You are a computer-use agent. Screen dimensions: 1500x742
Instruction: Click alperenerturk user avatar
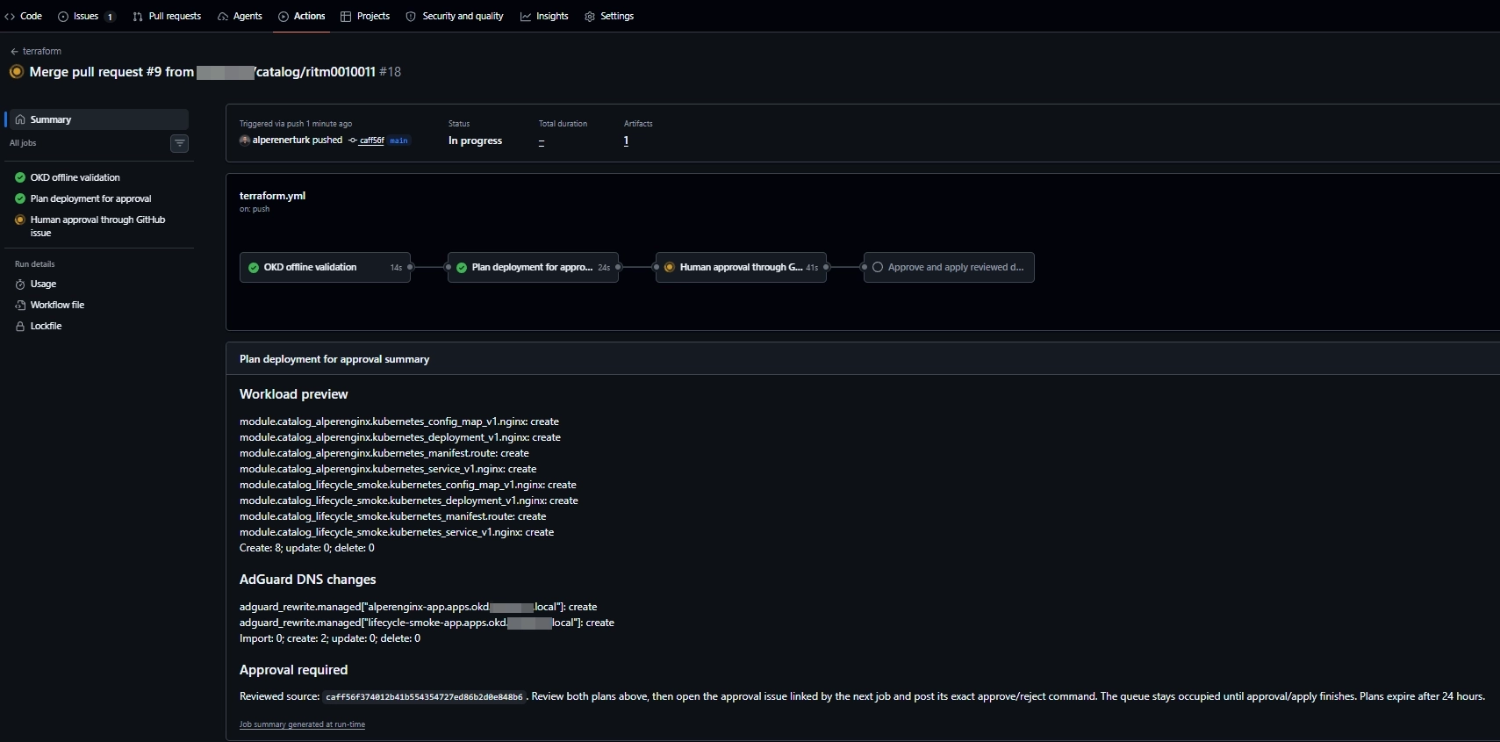245,140
